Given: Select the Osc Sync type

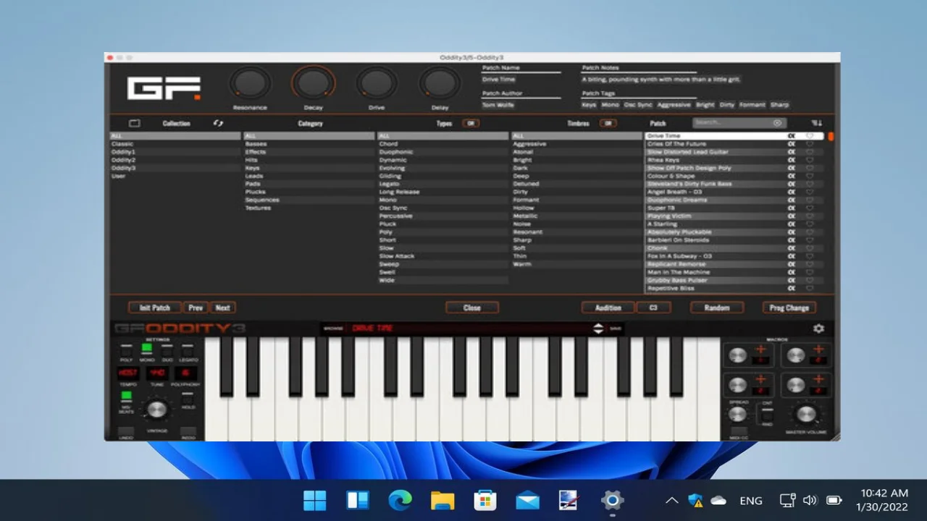Looking at the screenshot, I should point(442,208).
